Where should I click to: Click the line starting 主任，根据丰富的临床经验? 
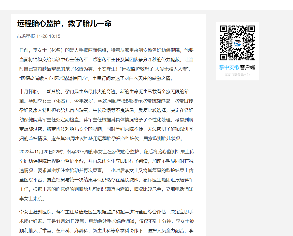click(x=106, y=189)
